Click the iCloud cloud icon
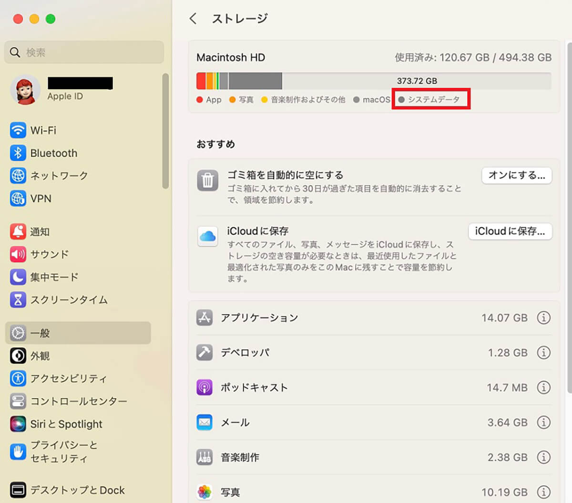Image resolution: width=572 pixels, height=503 pixels. coord(207,236)
